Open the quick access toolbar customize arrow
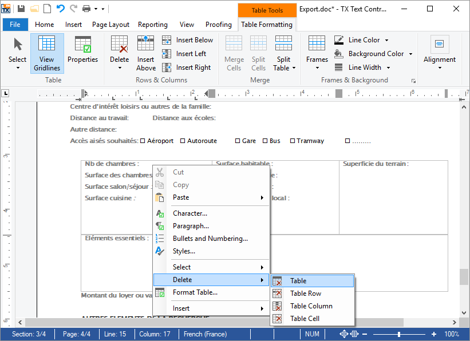470x341 pixels. [103, 9]
